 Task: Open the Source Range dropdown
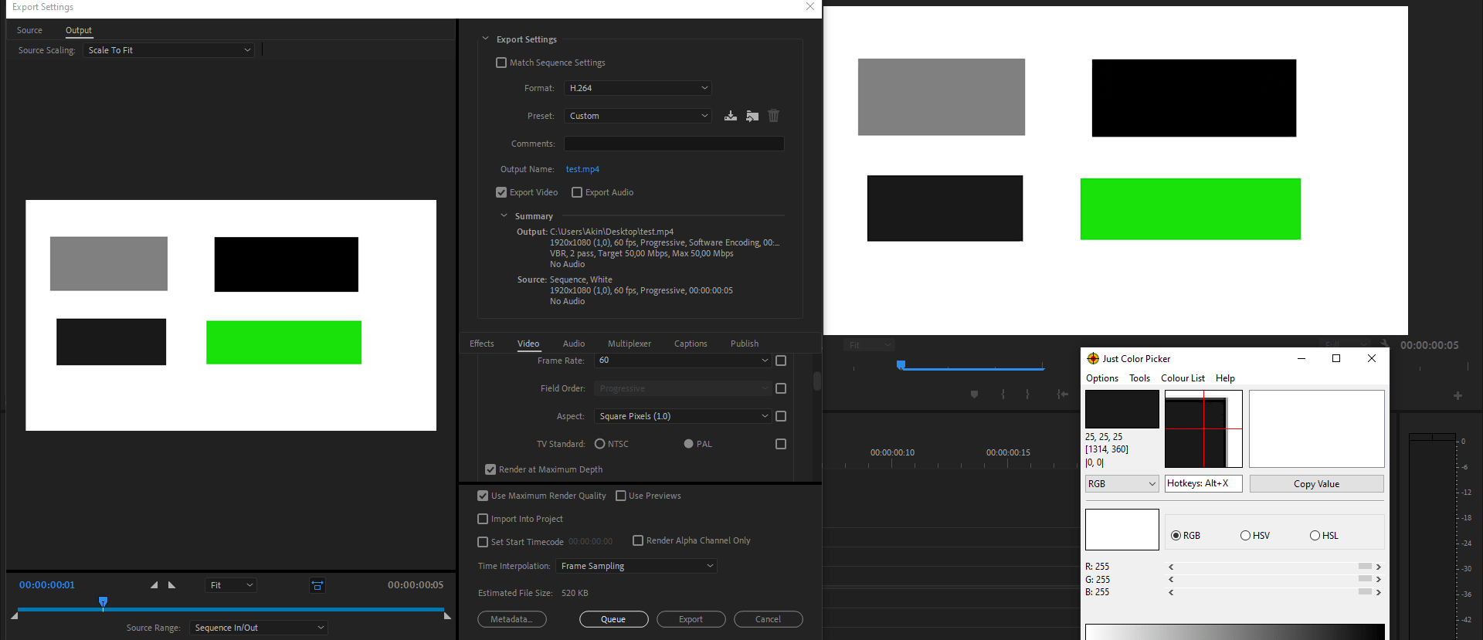(x=259, y=628)
